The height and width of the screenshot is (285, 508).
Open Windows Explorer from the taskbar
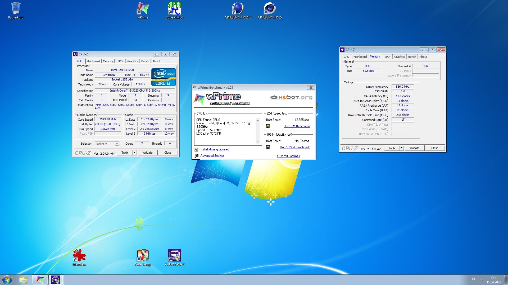point(24,280)
